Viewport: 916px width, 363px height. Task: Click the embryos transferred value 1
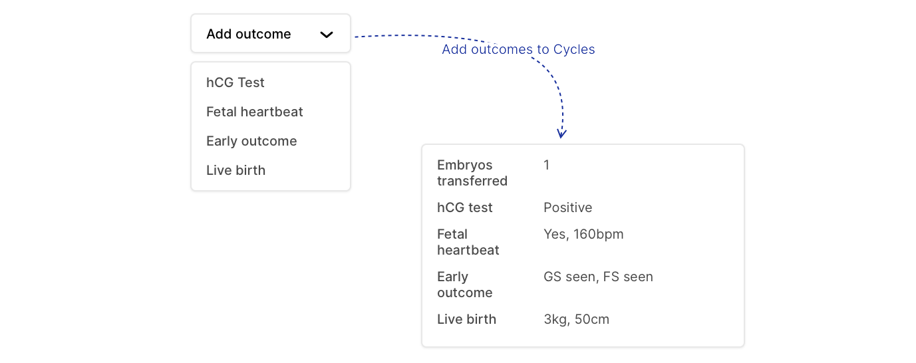pyautogui.click(x=547, y=165)
